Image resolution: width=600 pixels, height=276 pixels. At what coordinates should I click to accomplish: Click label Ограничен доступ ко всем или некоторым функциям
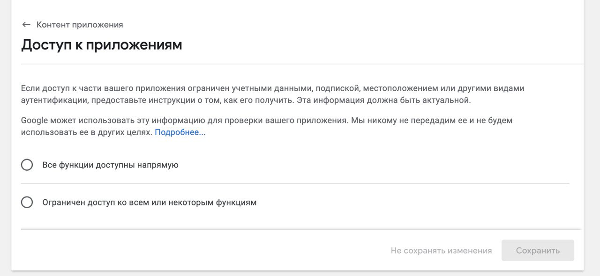150,203
